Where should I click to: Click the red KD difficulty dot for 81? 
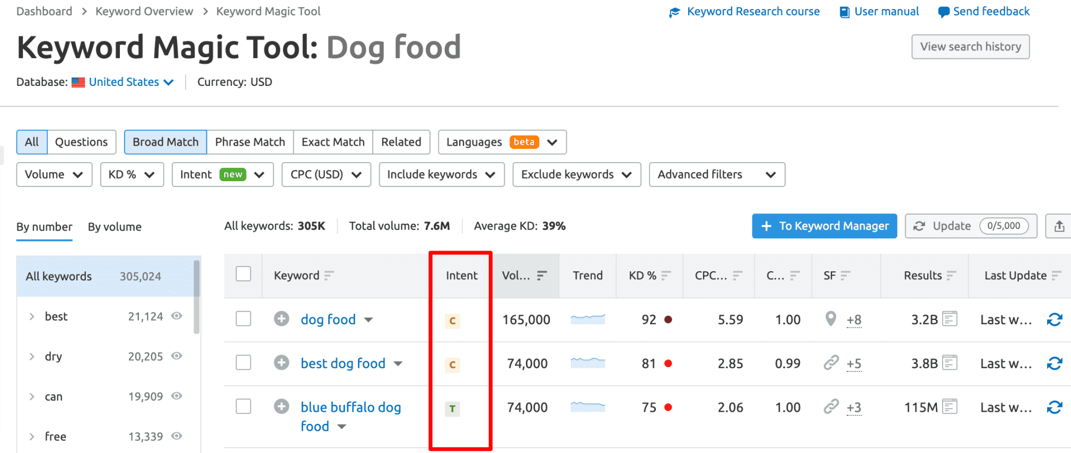pyautogui.click(x=668, y=363)
